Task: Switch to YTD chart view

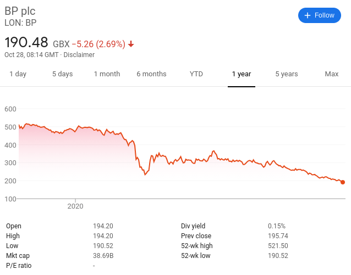Action: coord(196,74)
